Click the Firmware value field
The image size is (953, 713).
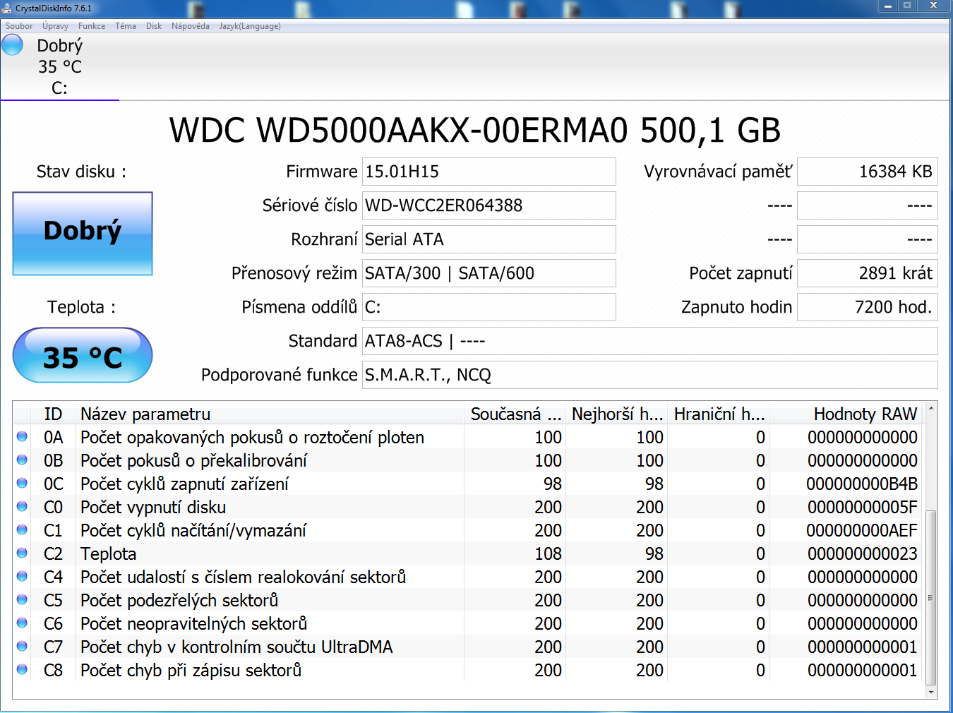tap(489, 172)
